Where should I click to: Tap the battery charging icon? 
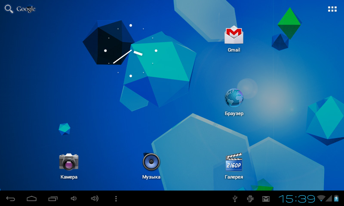pos(336,198)
